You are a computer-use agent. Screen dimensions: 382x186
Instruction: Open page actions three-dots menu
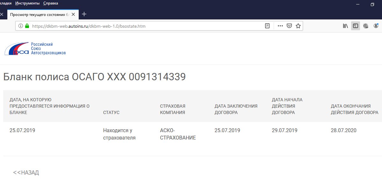tap(280, 26)
